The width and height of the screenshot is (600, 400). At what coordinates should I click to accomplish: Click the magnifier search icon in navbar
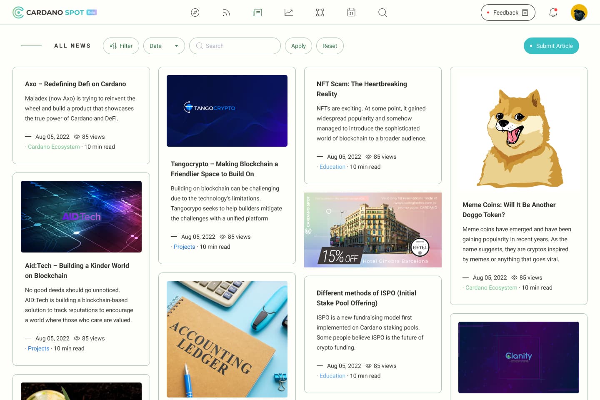382,12
